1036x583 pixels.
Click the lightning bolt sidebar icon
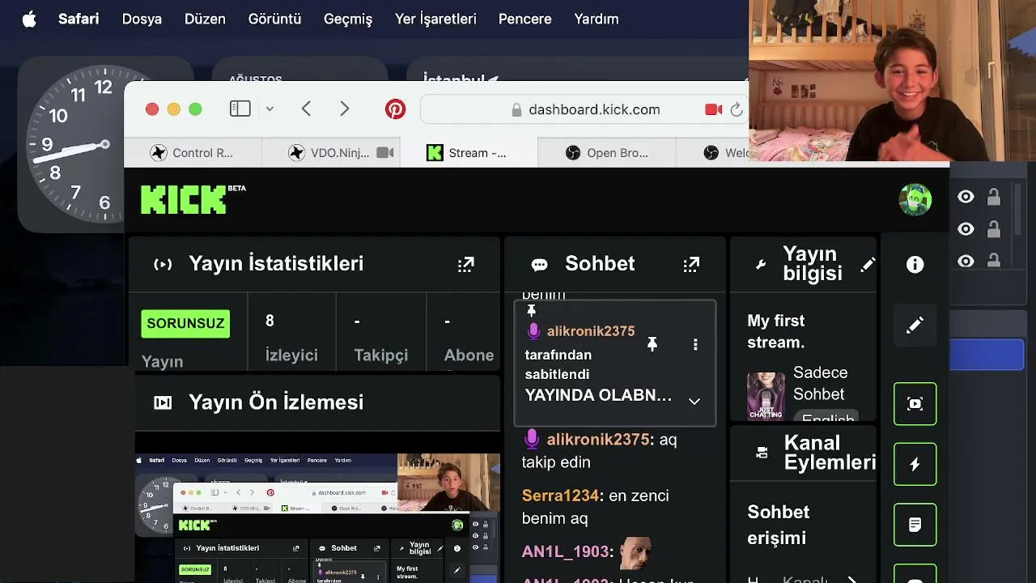click(x=915, y=464)
